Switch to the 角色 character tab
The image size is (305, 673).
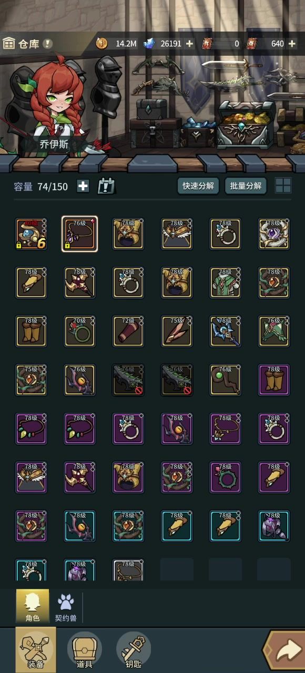[33, 606]
